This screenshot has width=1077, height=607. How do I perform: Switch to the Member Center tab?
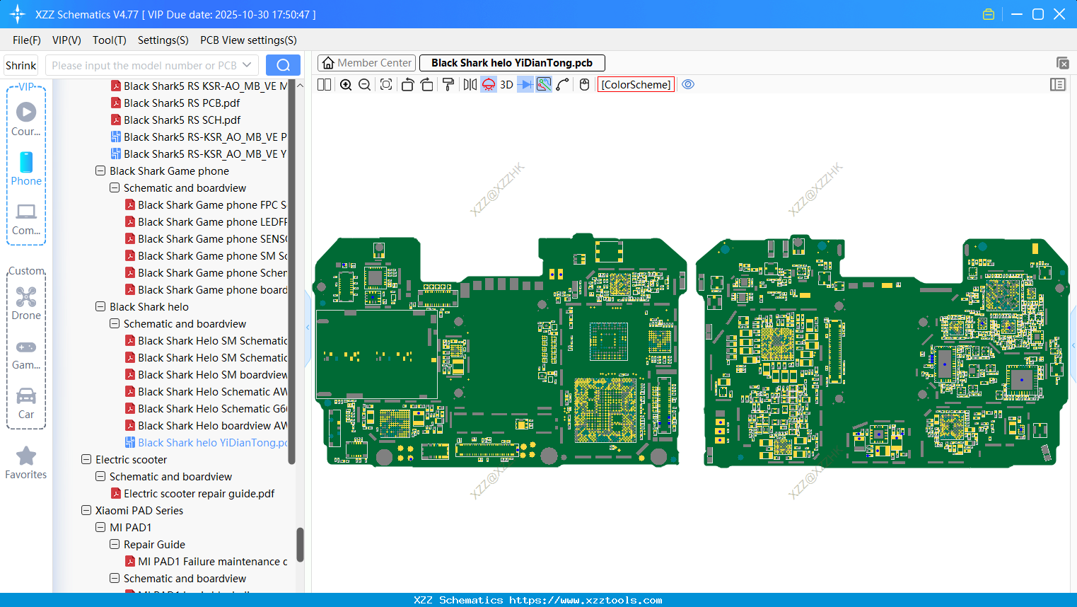(366, 63)
